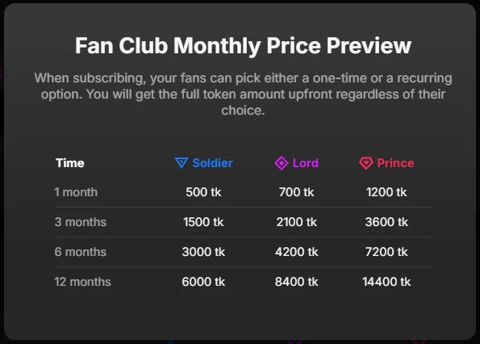
Task: Click the 2100 tk Lord price
Action: tap(296, 222)
